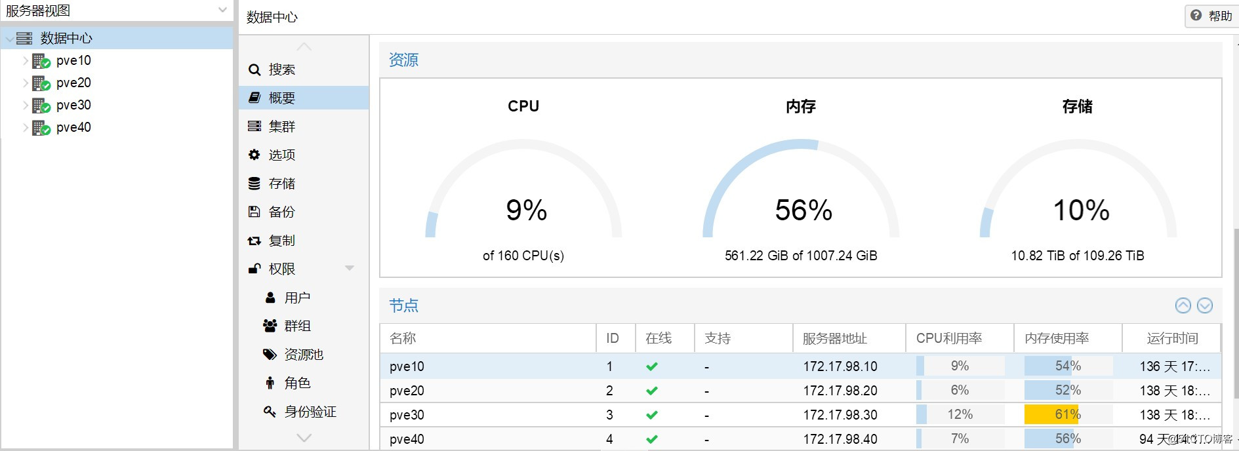1239x451 pixels.
Task: Click pve10 online green checkmark
Action: (x=652, y=366)
